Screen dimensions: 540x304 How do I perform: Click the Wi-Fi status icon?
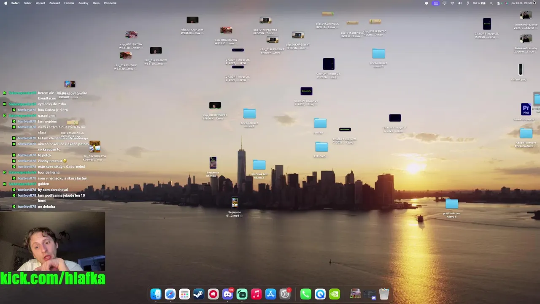(452, 3)
